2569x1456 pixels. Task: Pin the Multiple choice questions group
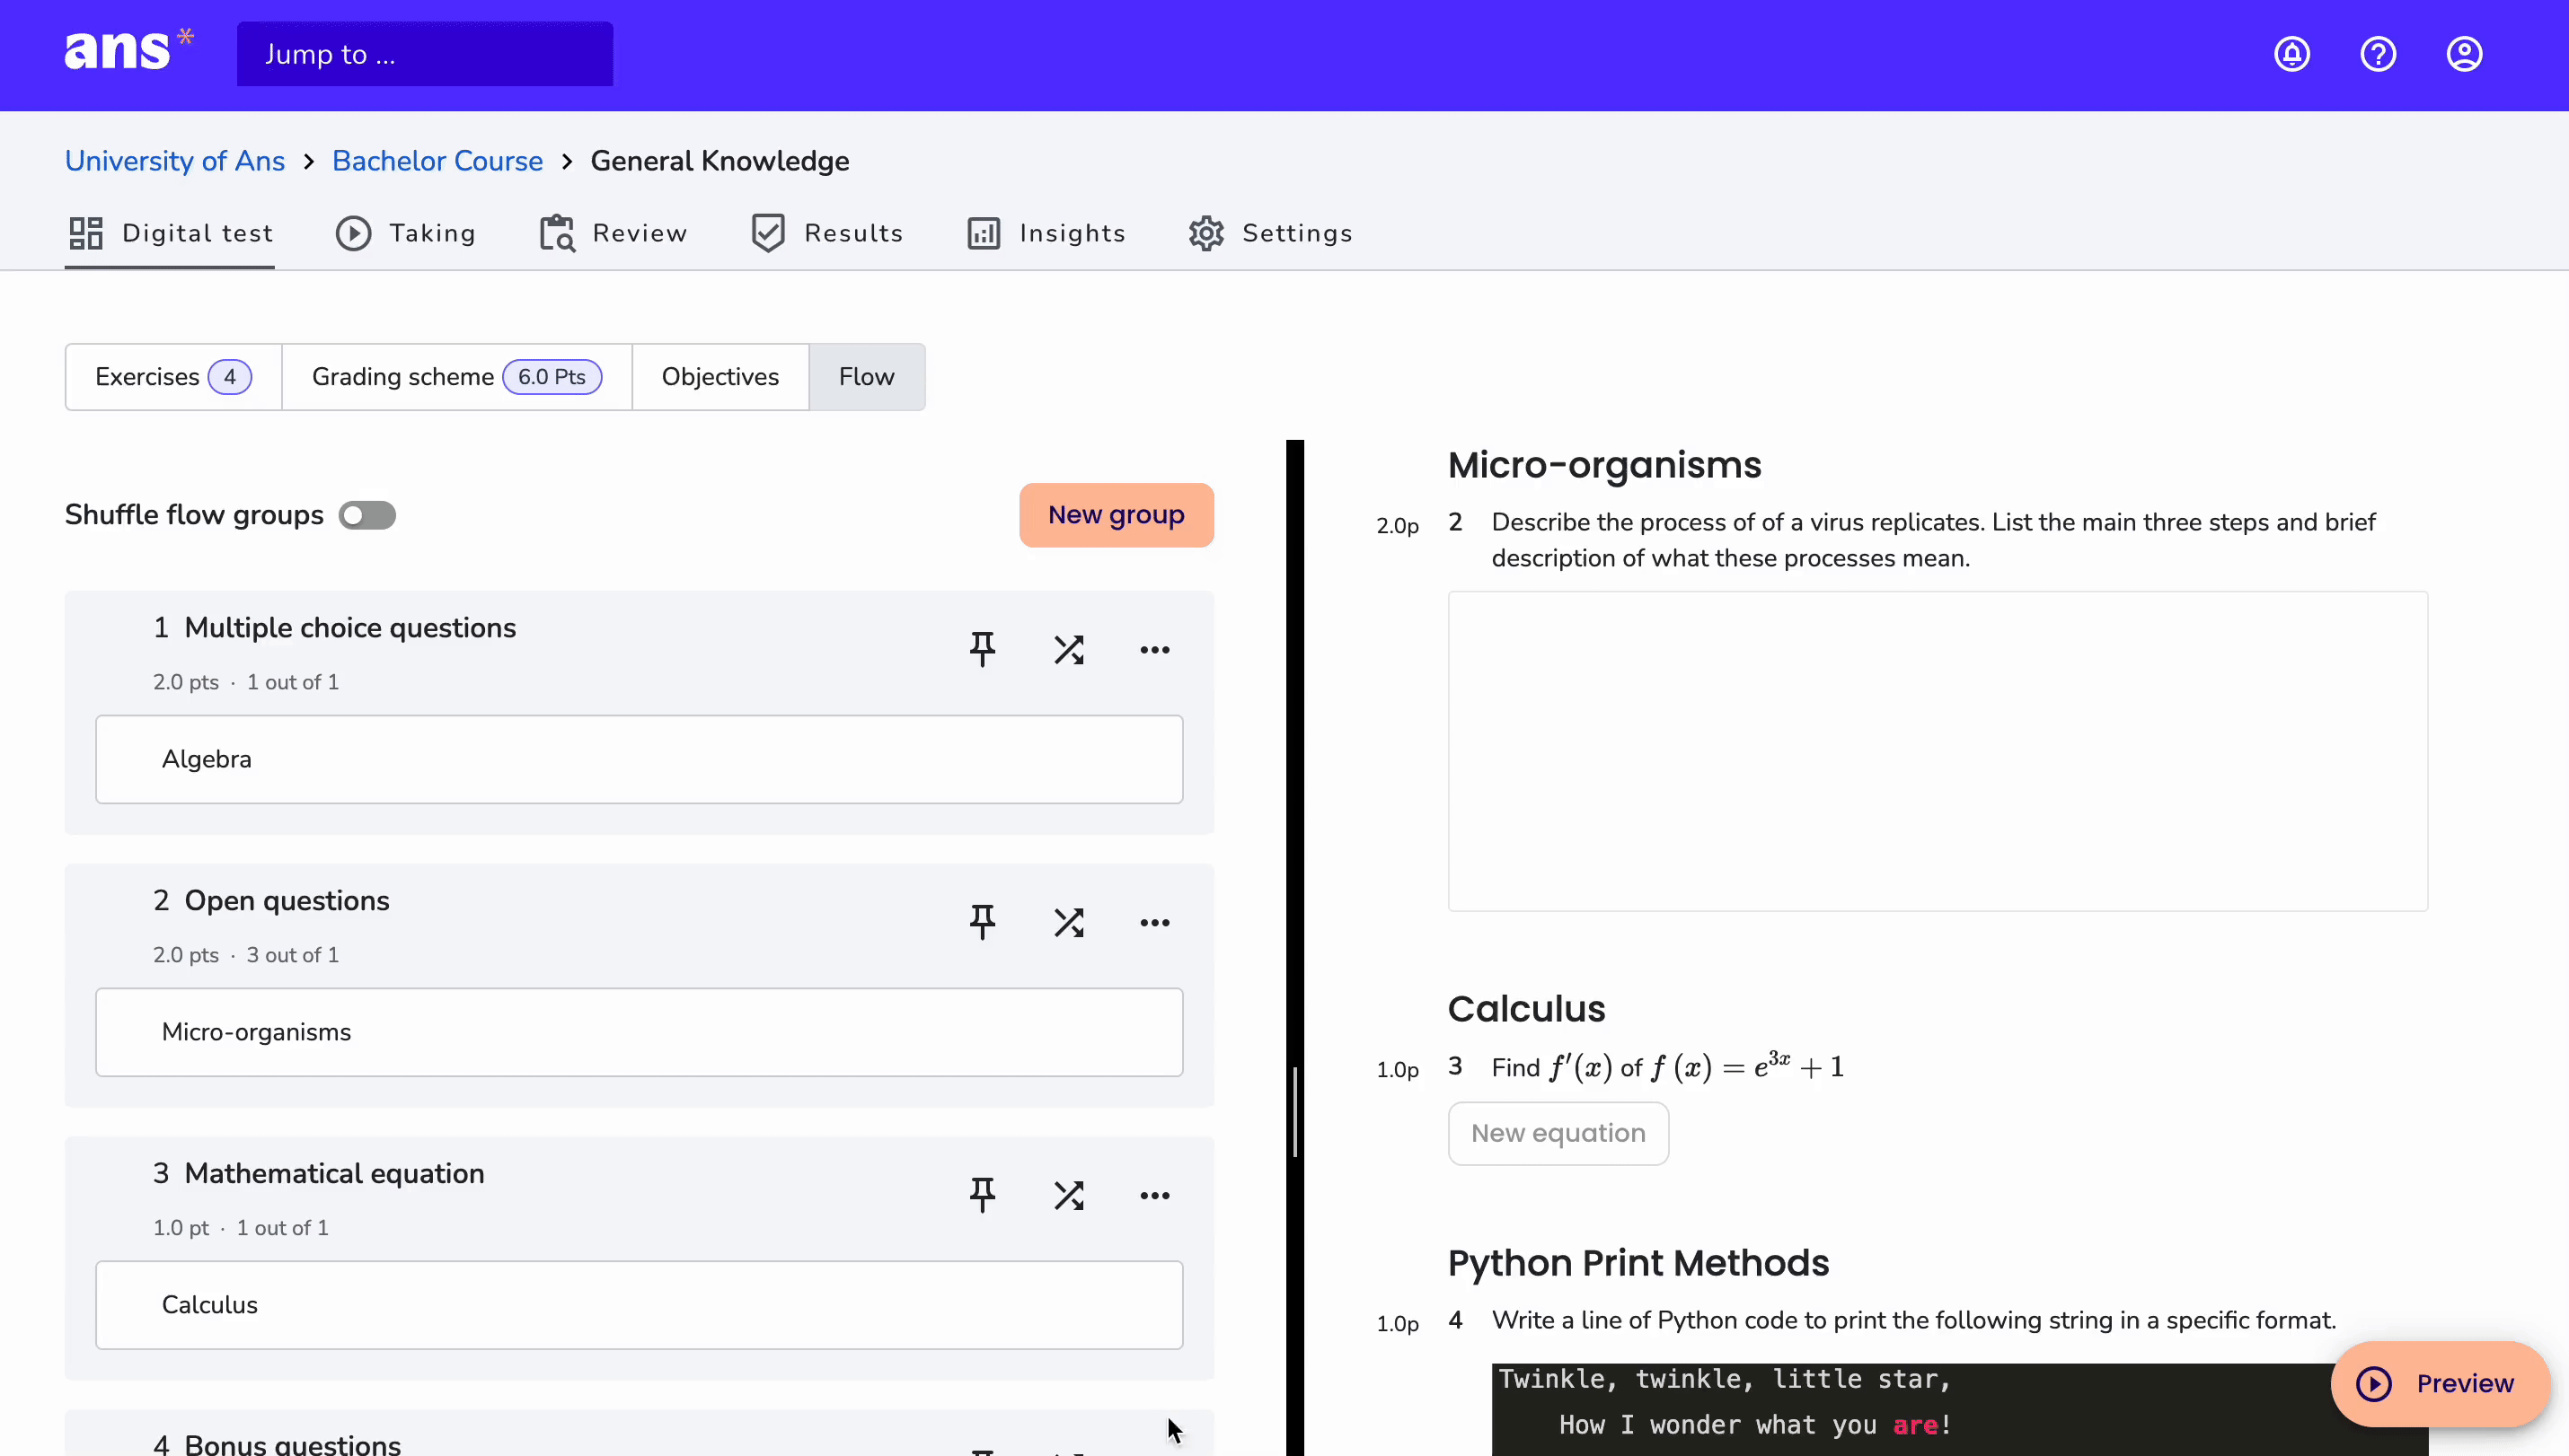[x=983, y=650]
